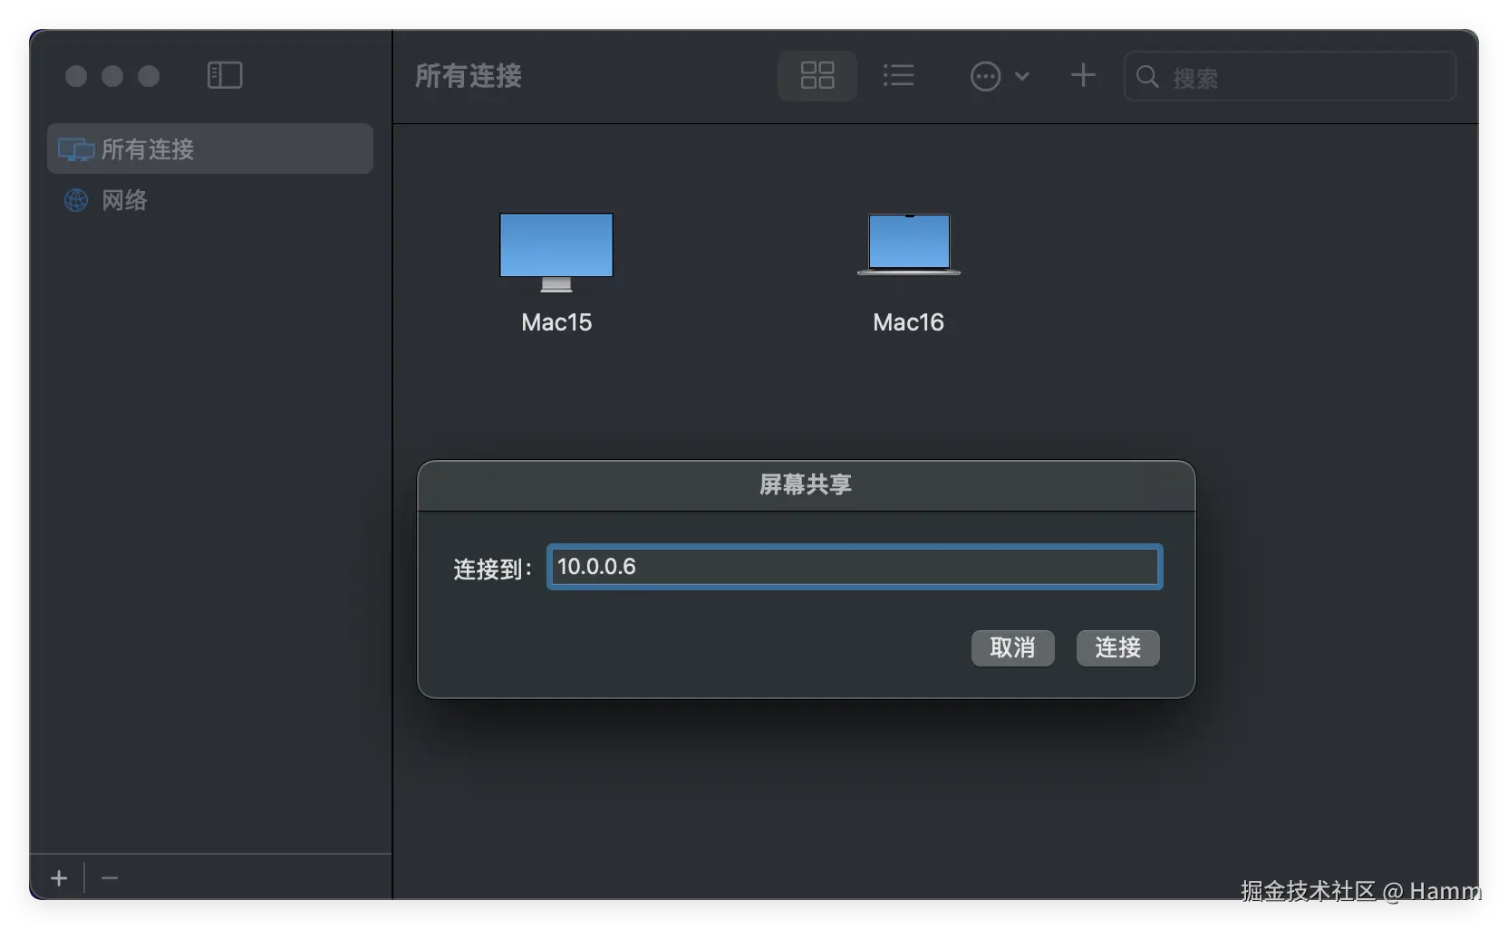Expand the chevron next to More options

(1023, 76)
